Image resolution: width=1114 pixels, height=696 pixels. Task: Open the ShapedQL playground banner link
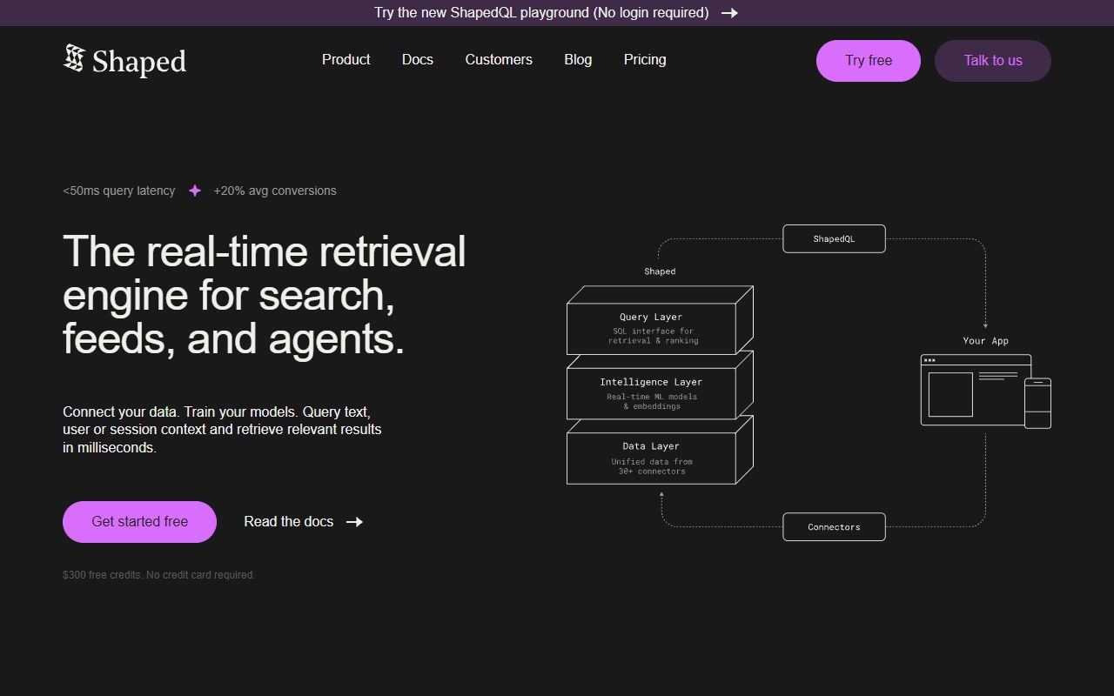point(541,13)
